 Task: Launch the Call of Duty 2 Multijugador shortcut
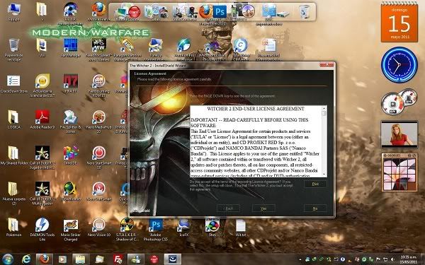[42, 193]
